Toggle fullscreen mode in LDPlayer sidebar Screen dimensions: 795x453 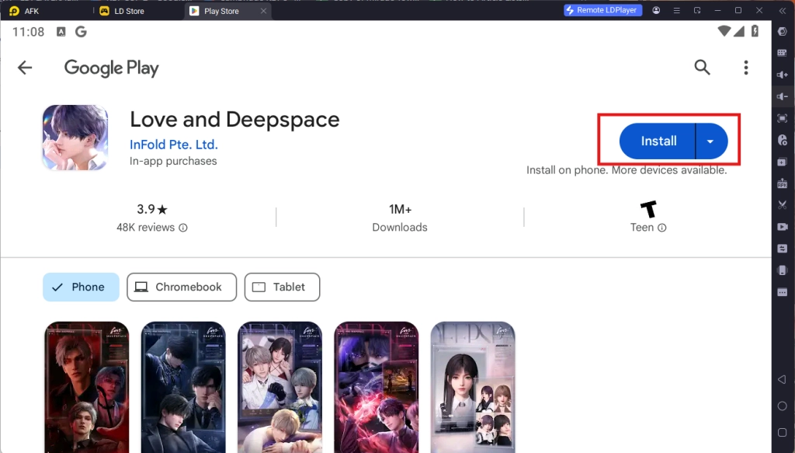point(783,118)
